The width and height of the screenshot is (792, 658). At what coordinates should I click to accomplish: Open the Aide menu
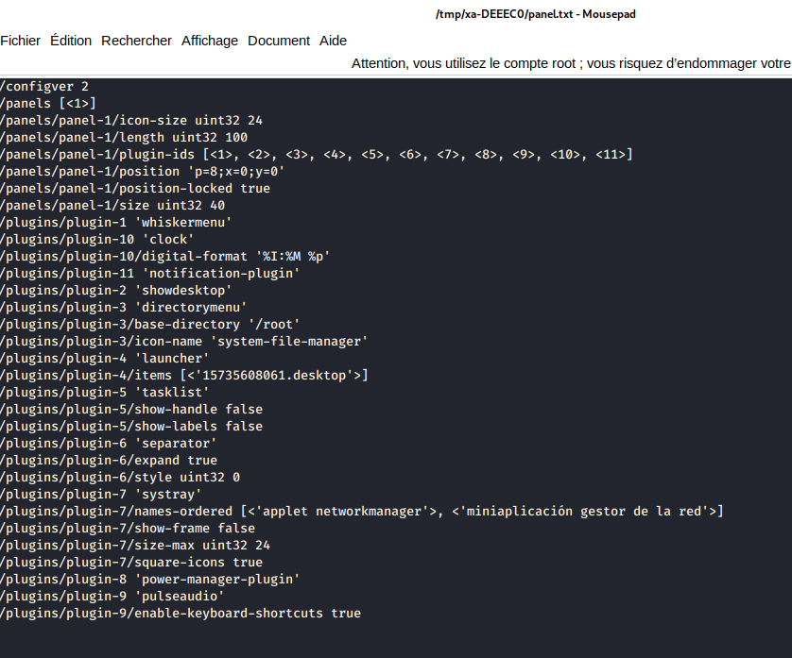(x=333, y=41)
